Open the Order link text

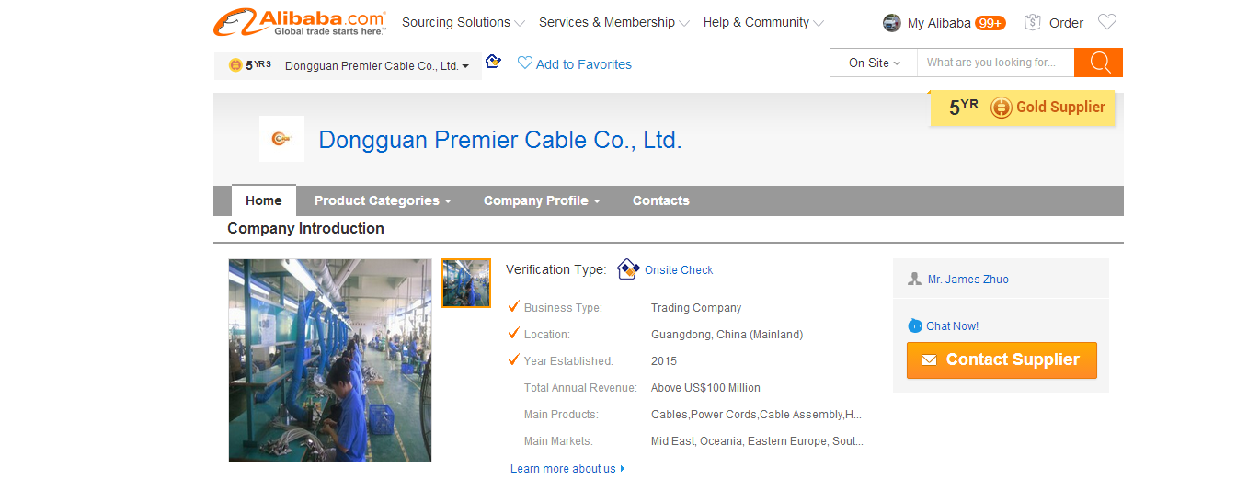(1067, 23)
